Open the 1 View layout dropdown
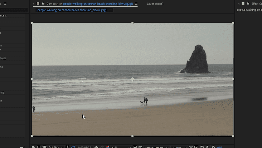Screen dimensions: 262x148 coord(178,147)
